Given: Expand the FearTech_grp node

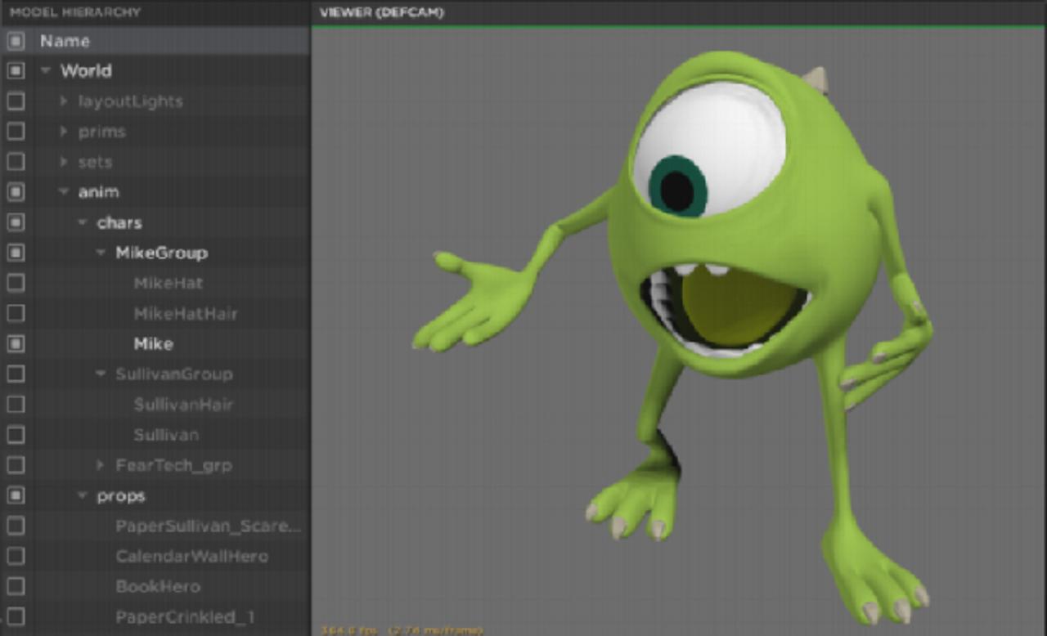Looking at the screenshot, I should (101, 465).
